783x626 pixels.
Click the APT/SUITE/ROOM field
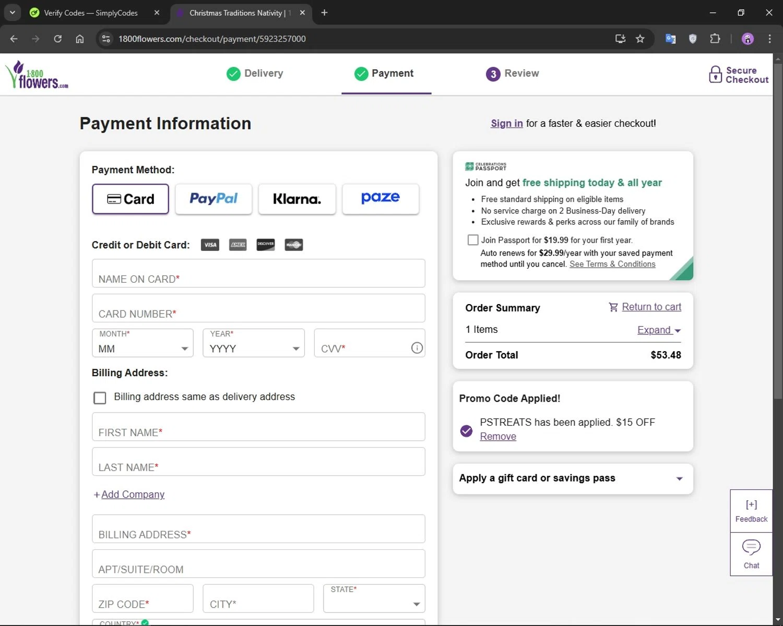[x=258, y=564]
